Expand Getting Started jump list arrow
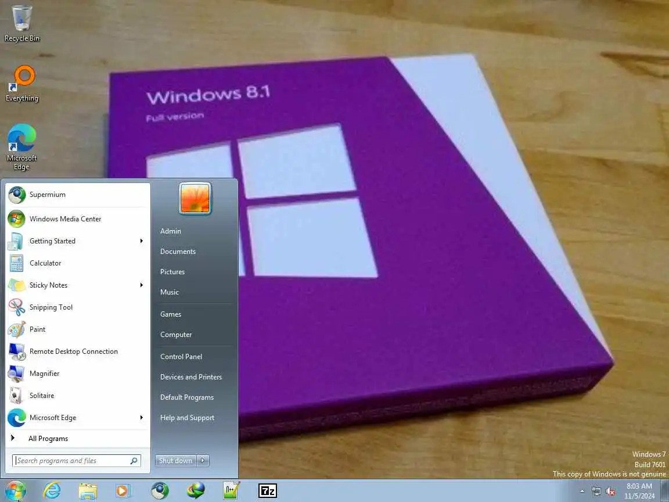This screenshot has width=669, height=502. tap(142, 241)
